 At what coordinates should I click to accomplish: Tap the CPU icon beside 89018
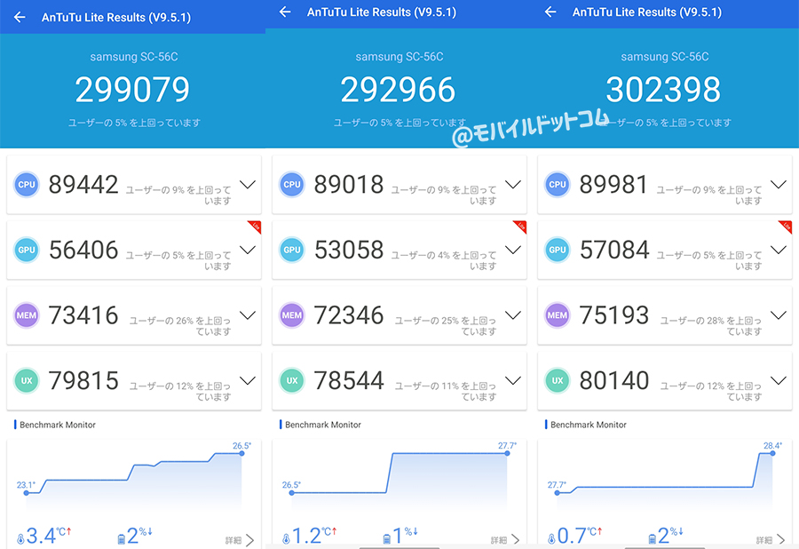[x=292, y=185]
